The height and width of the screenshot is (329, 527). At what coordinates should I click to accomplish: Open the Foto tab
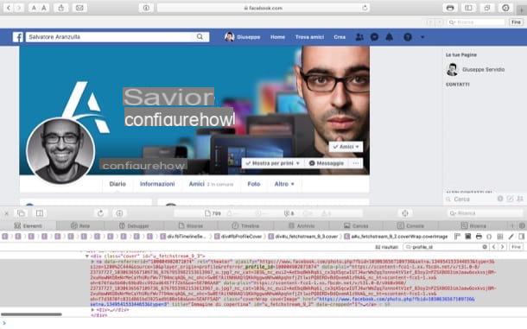coord(254,184)
